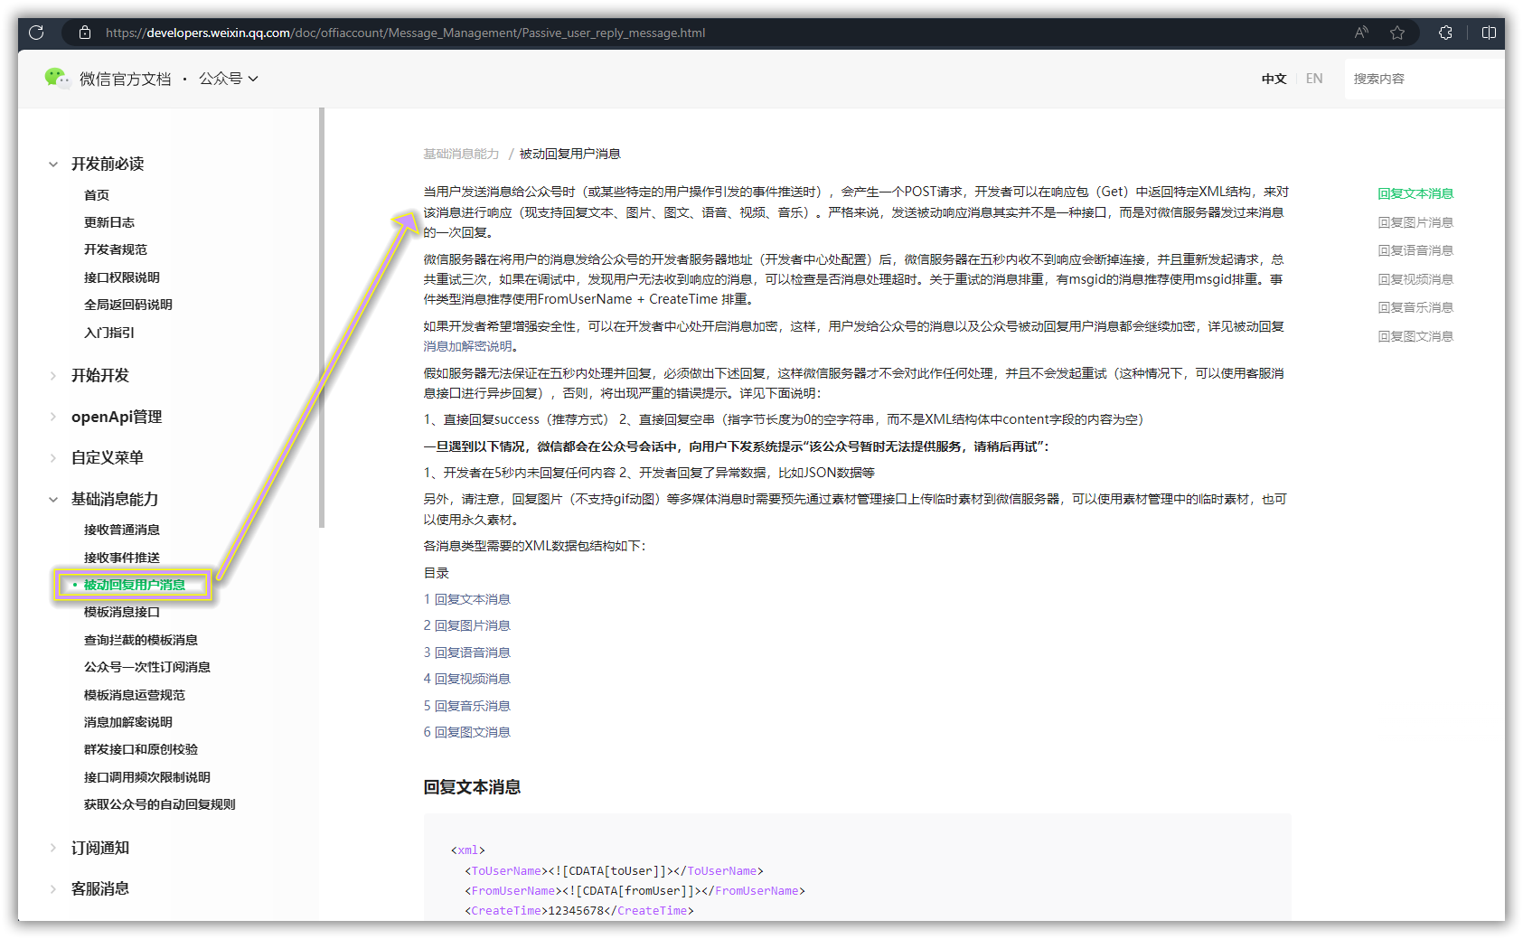Jump to 回复图文消息 in right outline

(x=1415, y=336)
